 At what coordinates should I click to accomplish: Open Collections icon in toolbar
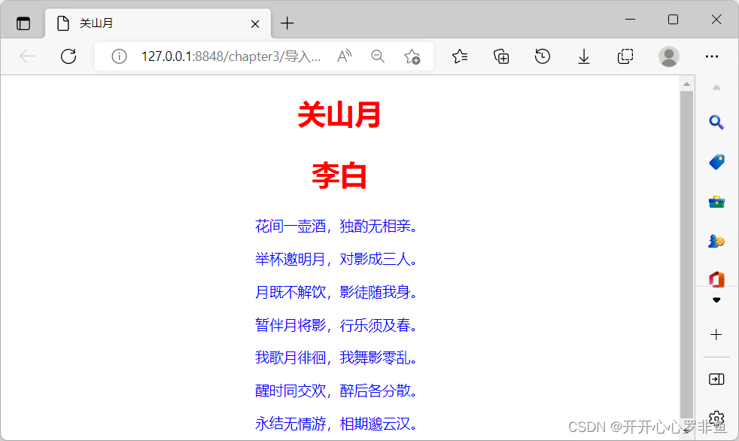pyautogui.click(x=501, y=56)
